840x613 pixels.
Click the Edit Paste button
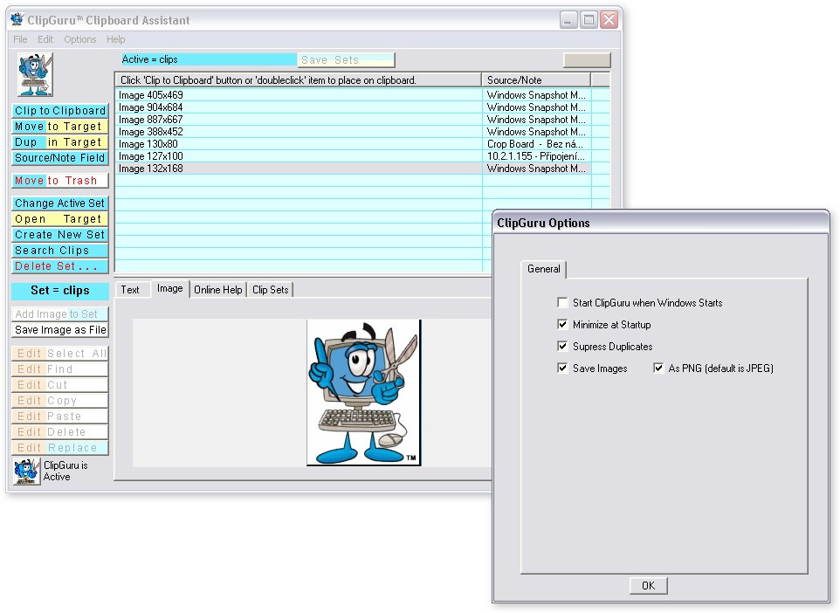tap(60, 417)
